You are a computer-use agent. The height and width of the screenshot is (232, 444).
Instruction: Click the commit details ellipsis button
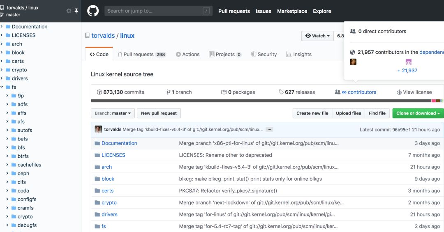[x=269, y=129]
